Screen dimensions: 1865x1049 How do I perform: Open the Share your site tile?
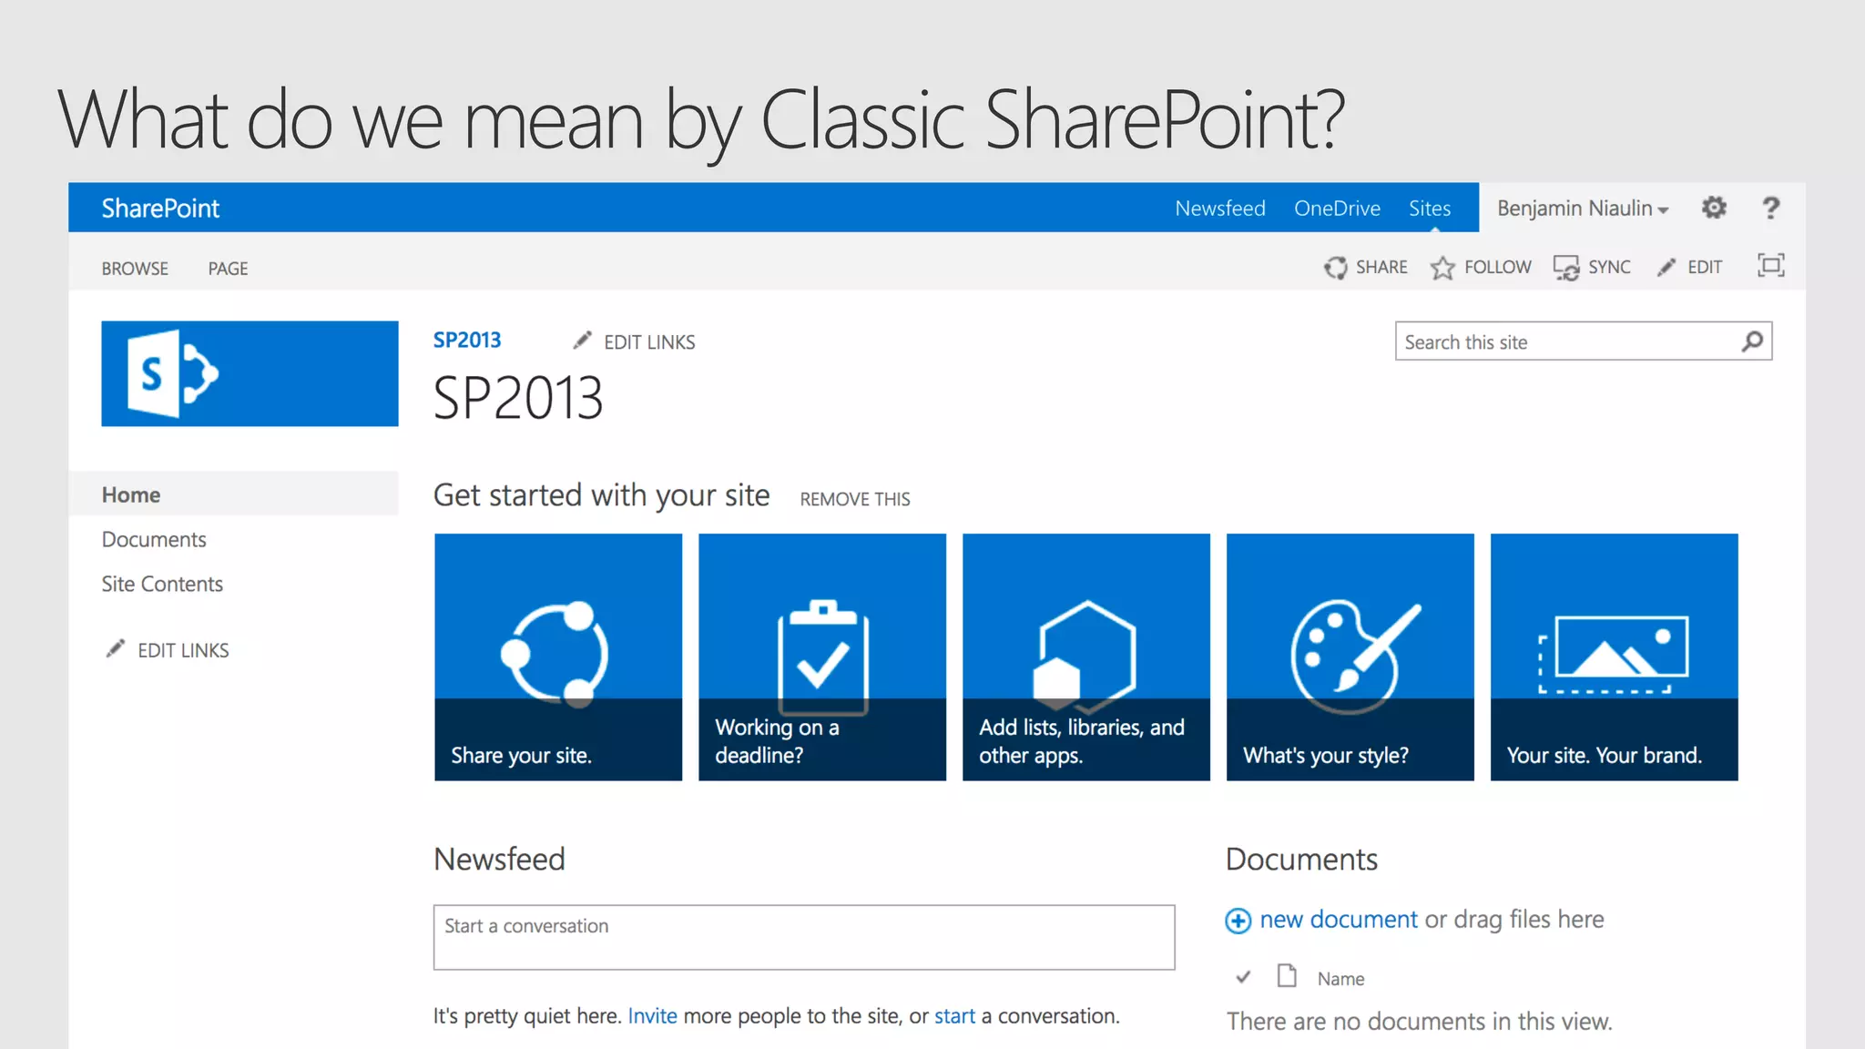(x=558, y=657)
